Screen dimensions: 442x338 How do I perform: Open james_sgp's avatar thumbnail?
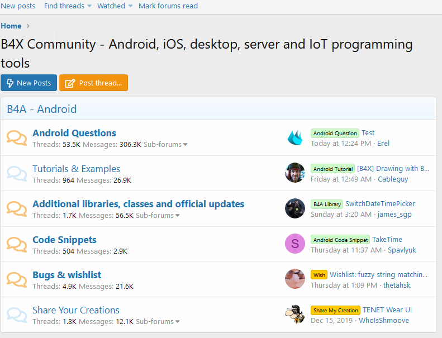[x=295, y=208]
